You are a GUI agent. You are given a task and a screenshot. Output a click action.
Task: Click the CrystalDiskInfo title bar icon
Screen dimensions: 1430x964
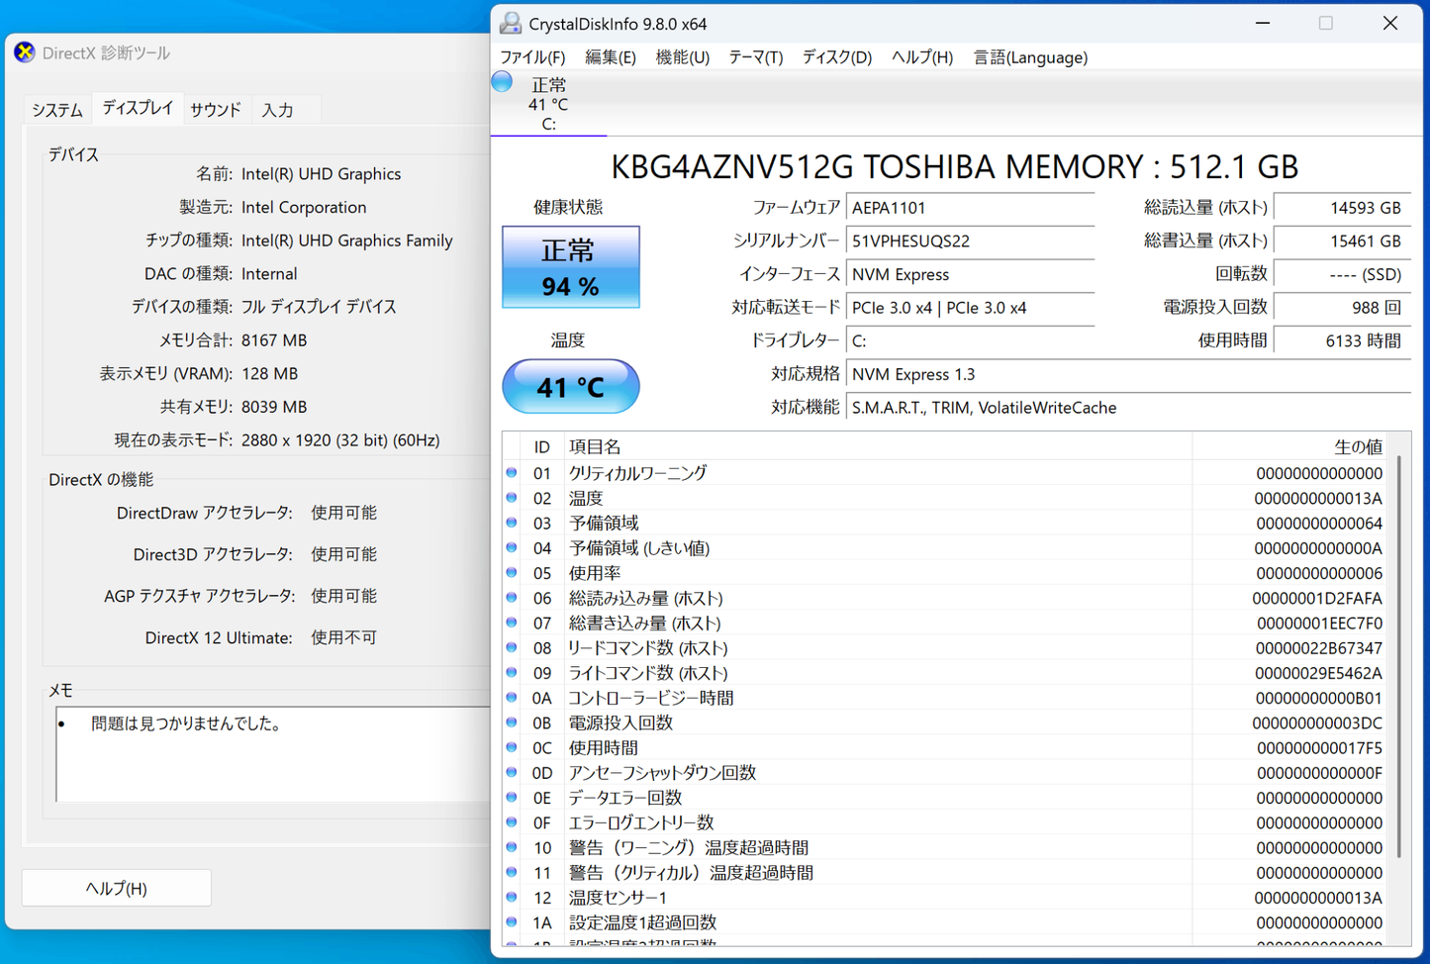click(511, 23)
